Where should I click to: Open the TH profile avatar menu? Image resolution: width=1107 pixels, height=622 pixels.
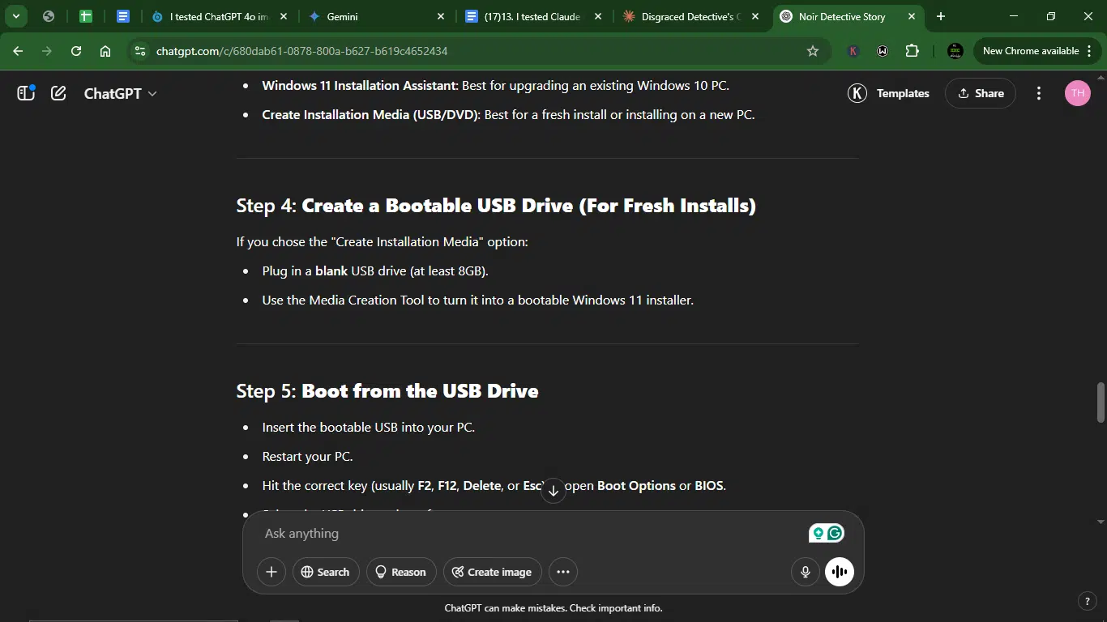(1078, 93)
